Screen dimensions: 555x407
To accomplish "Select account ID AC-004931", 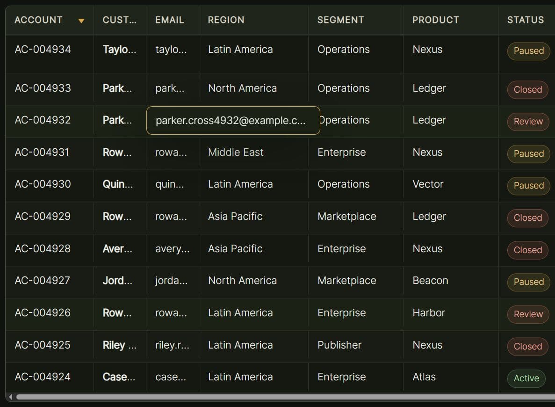I will point(42,153).
